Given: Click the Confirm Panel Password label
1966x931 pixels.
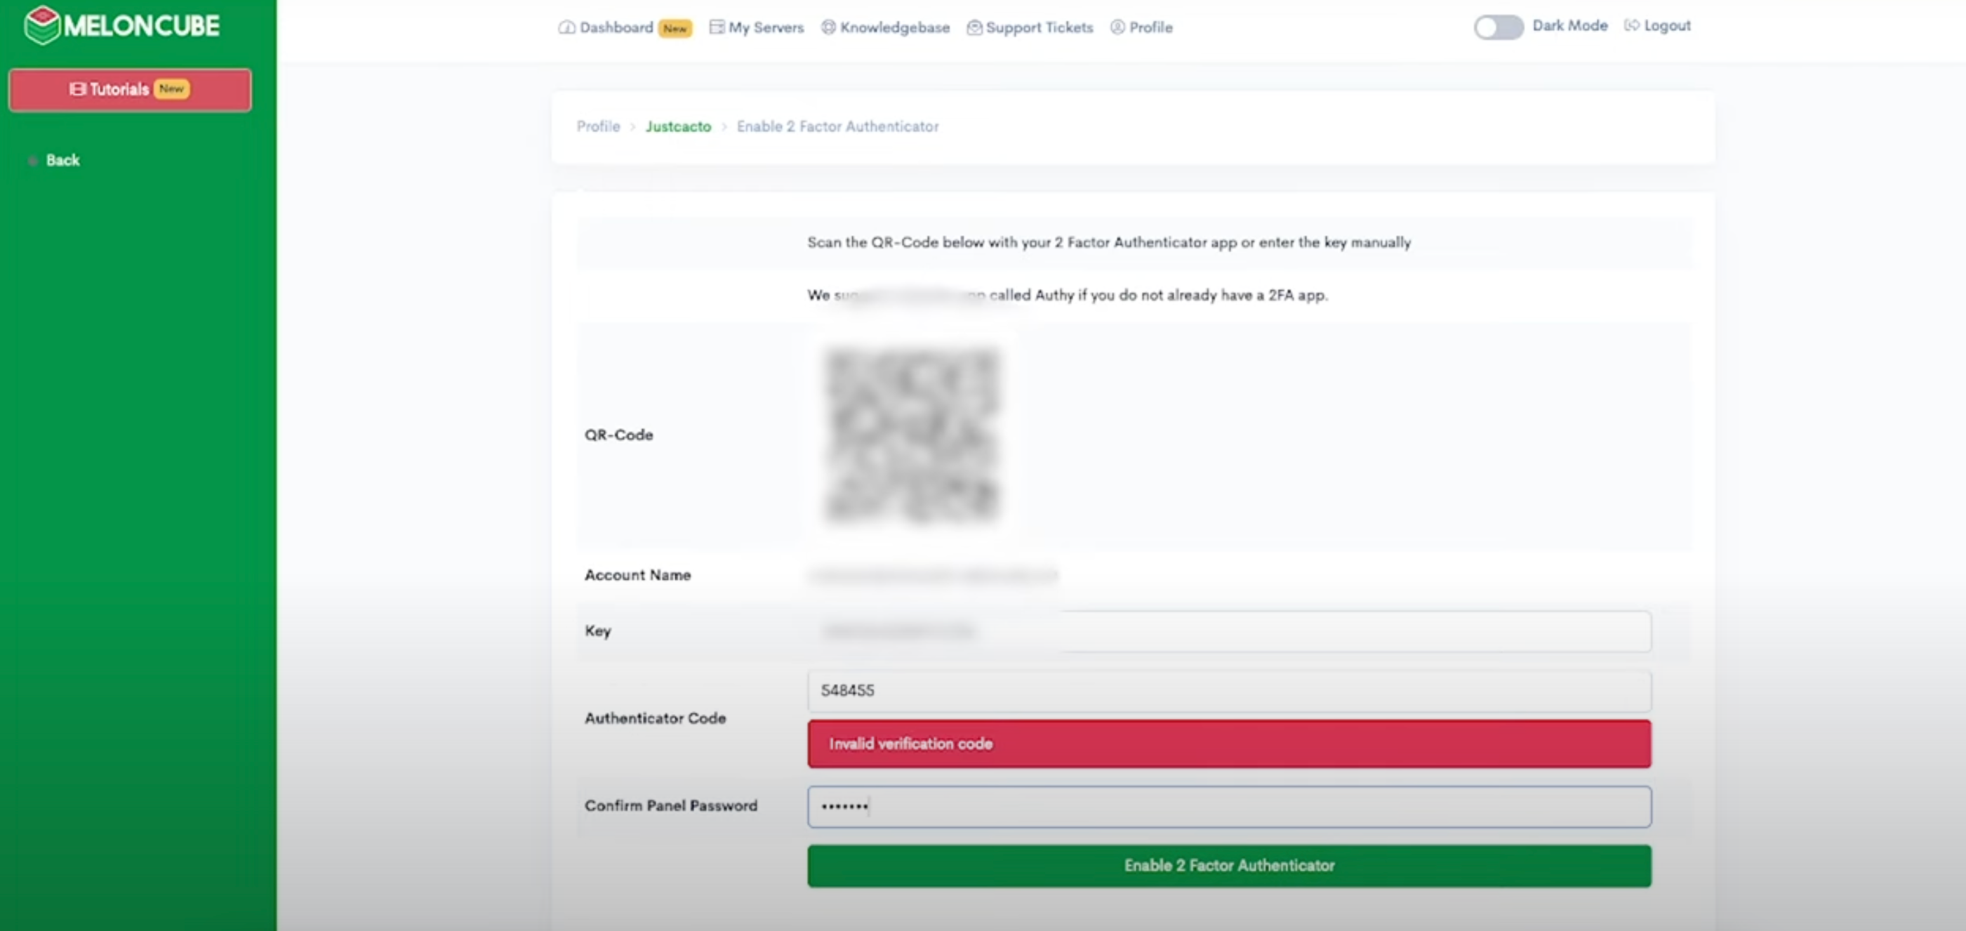Looking at the screenshot, I should [671, 806].
